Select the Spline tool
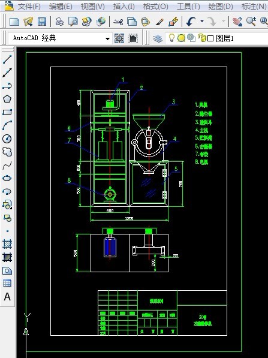This screenshot has height=358, width=268. click(x=7, y=166)
